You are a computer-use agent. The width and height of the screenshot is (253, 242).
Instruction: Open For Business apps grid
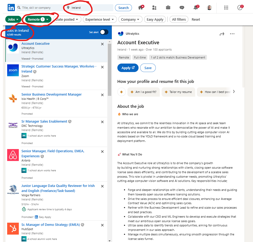226,8
